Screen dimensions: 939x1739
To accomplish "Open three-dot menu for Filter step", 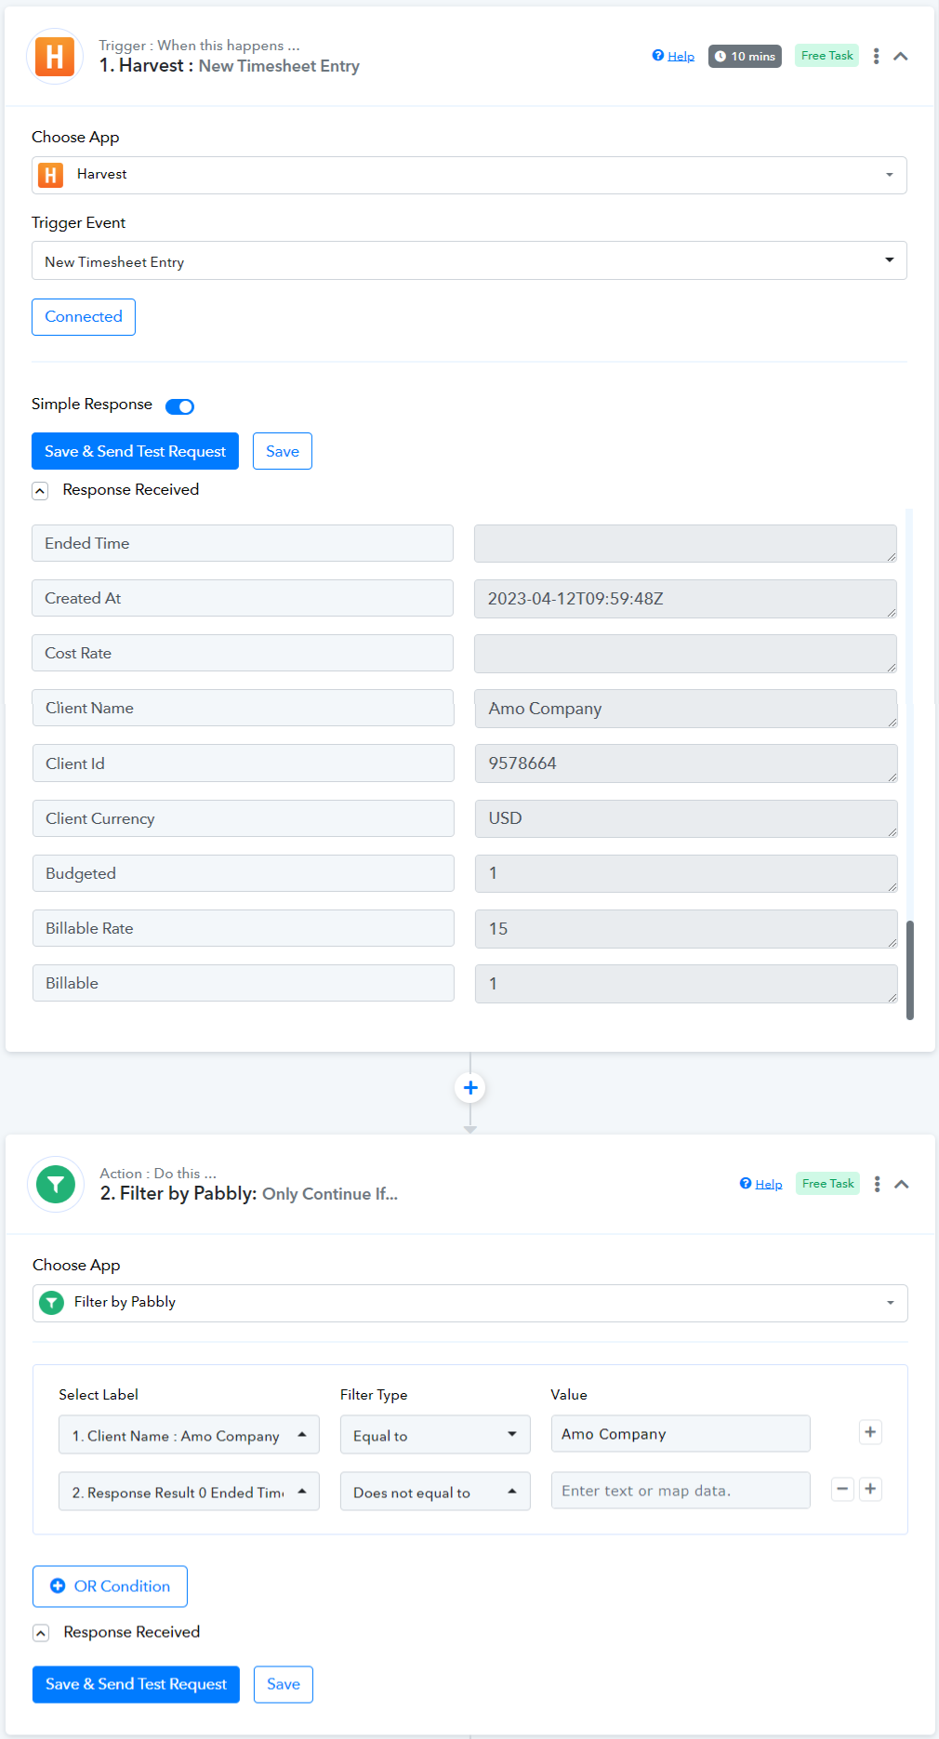I will click(877, 1184).
